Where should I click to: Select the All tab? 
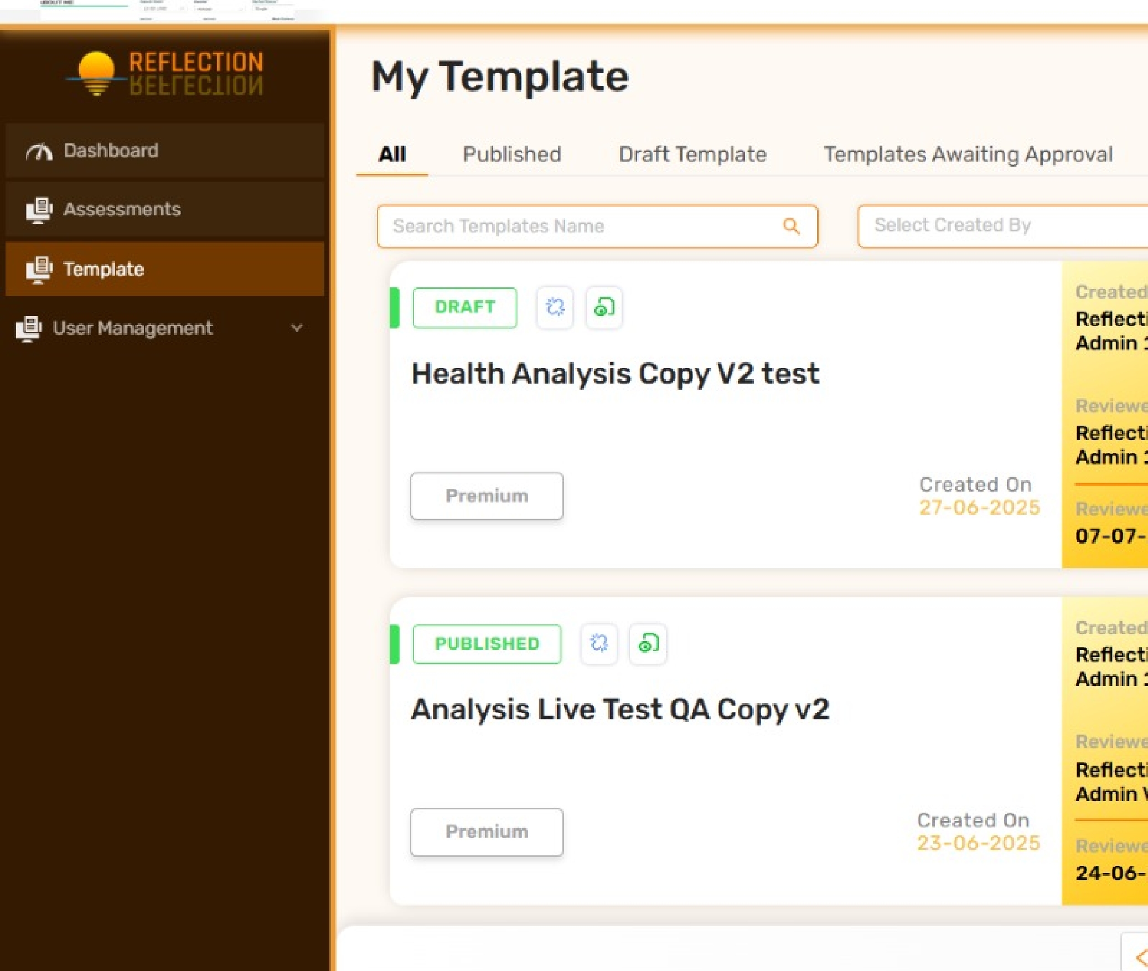392,154
